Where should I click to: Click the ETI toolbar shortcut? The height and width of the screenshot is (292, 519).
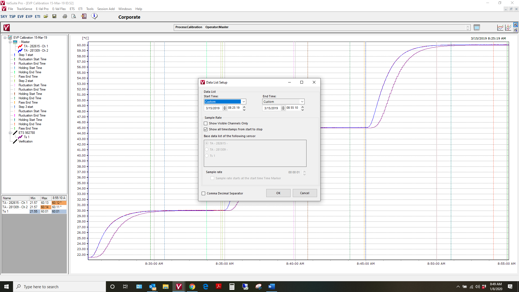pyautogui.click(x=38, y=16)
